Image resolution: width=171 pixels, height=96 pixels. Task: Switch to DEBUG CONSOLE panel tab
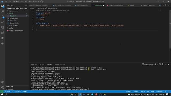(x=60, y=65)
